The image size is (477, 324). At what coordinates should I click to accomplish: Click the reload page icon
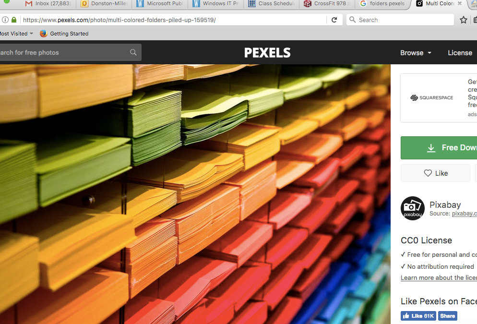[334, 20]
